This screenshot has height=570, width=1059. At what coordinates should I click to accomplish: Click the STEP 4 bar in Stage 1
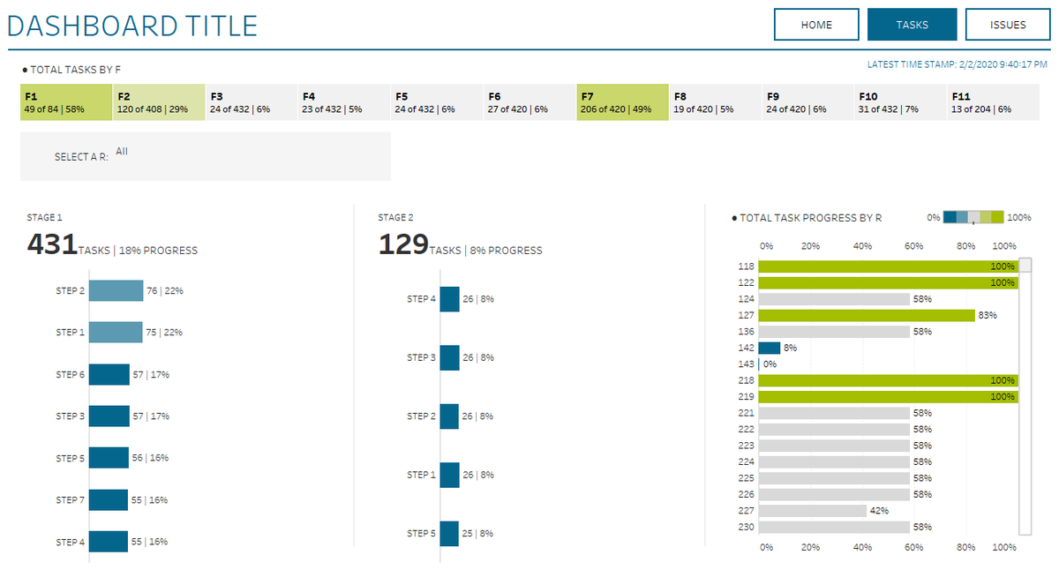[109, 542]
